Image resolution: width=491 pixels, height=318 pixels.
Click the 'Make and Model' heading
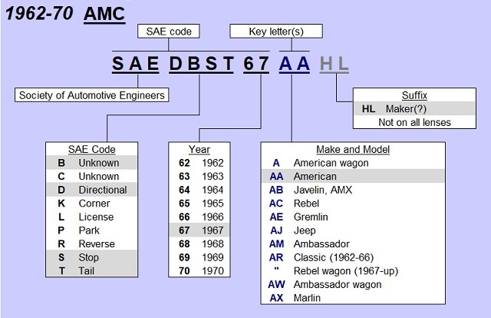point(353,149)
